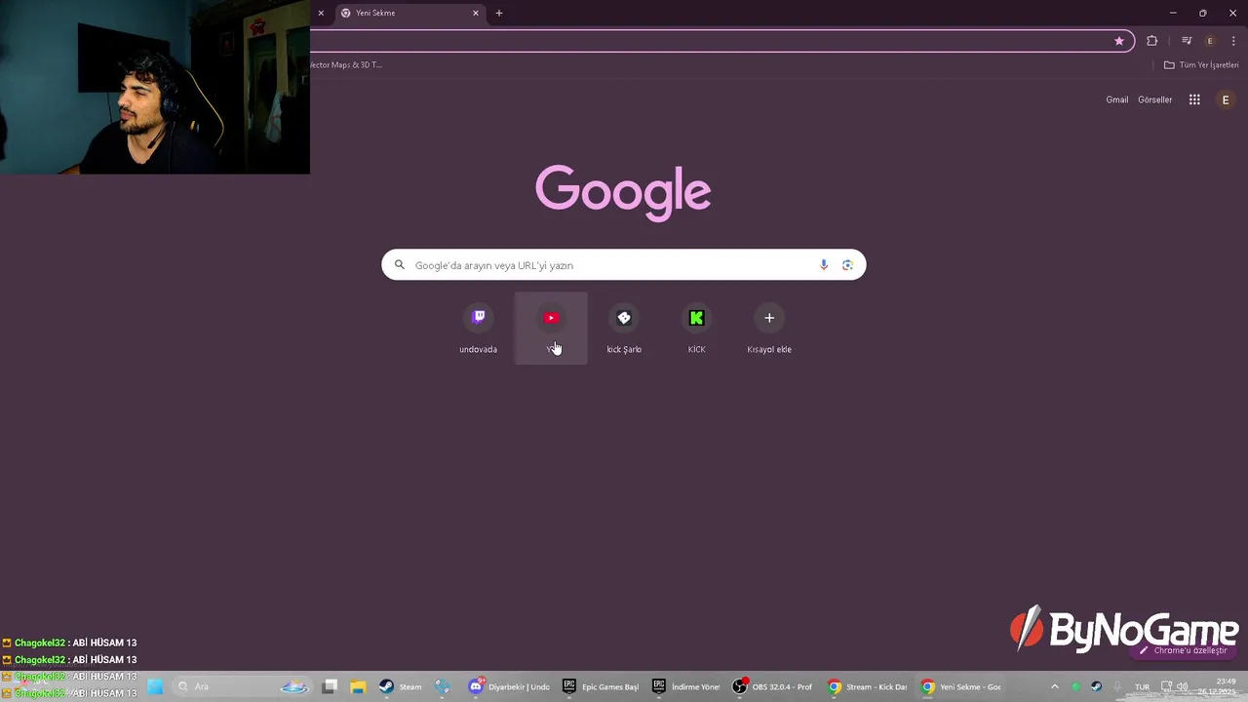Click Chrome'u özelleştir button
This screenshot has height=702, width=1248.
[1184, 650]
